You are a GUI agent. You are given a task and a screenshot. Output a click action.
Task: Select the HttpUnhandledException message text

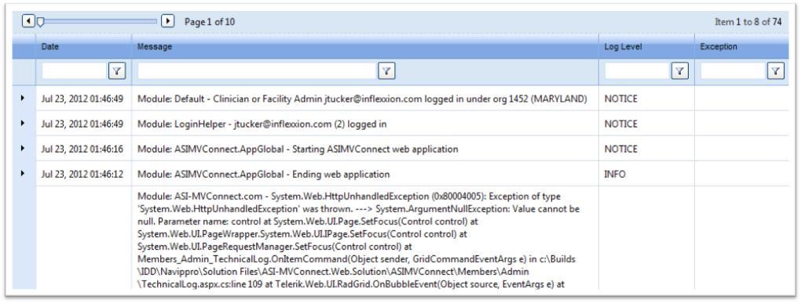click(359, 240)
